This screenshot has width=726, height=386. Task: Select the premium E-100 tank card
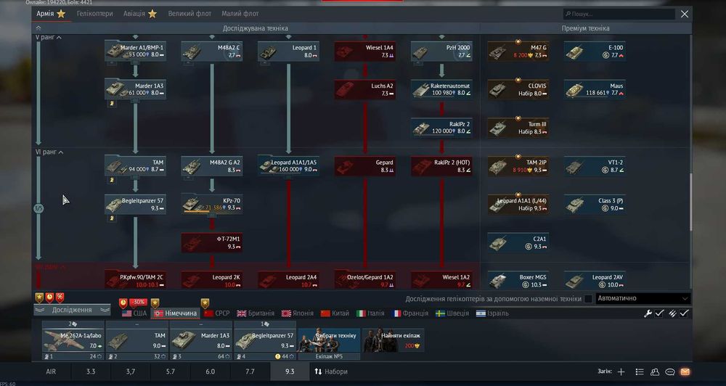coord(595,51)
